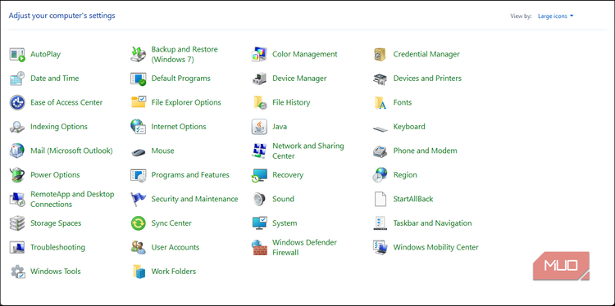This screenshot has height=306, width=615.
Task: Open the Power Options text link
Action: point(55,175)
